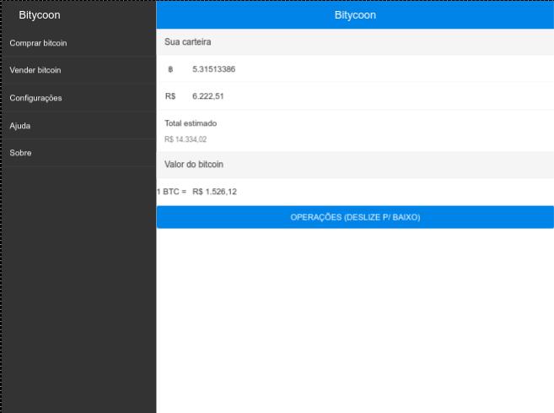Go to the Ajuda page

(20, 126)
